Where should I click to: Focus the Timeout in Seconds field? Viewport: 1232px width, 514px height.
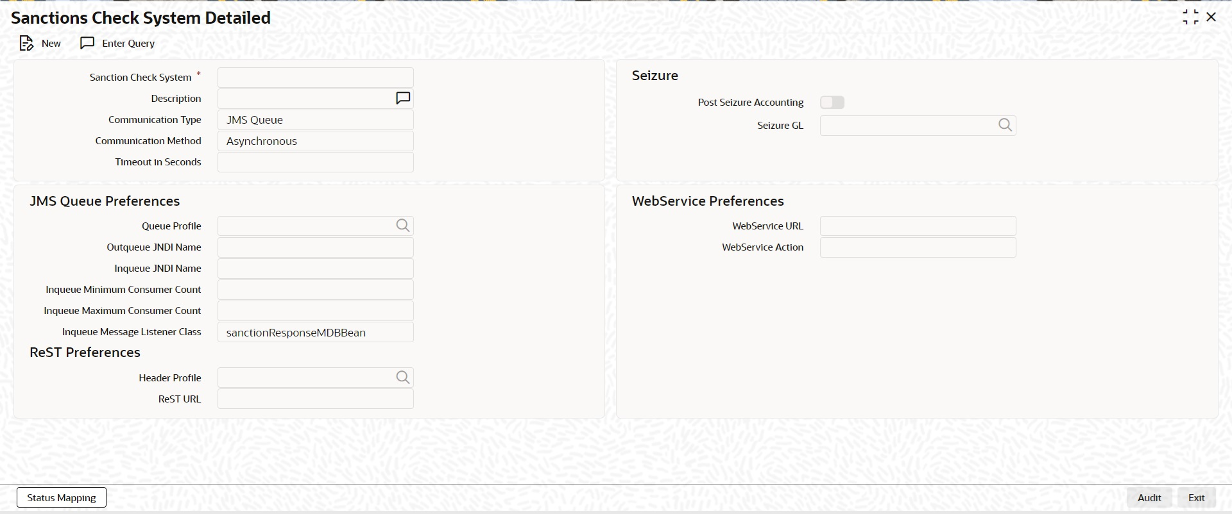click(x=316, y=162)
